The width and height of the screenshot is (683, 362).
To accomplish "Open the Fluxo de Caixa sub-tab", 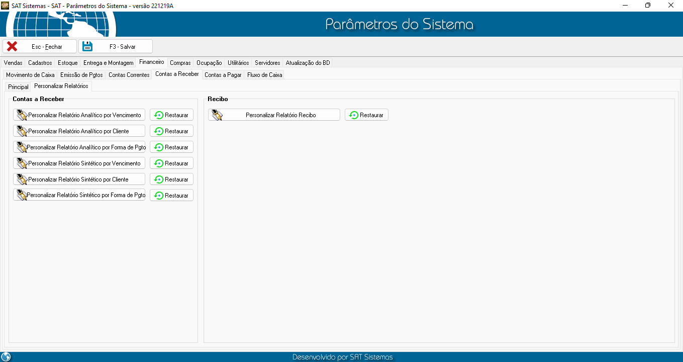I will coord(265,75).
